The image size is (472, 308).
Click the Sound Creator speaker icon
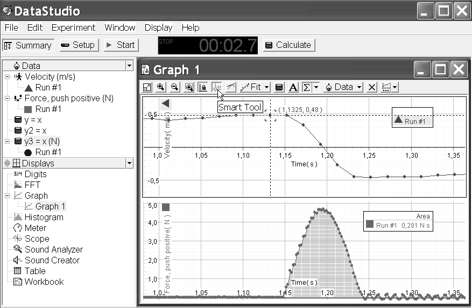[x=18, y=260]
